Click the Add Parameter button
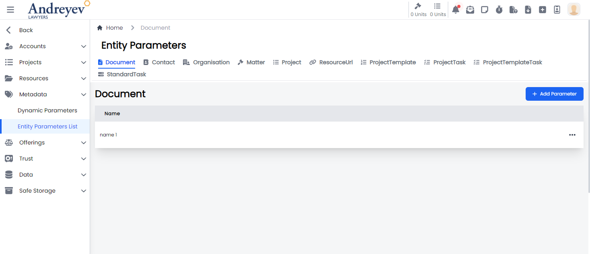 coord(554,93)
